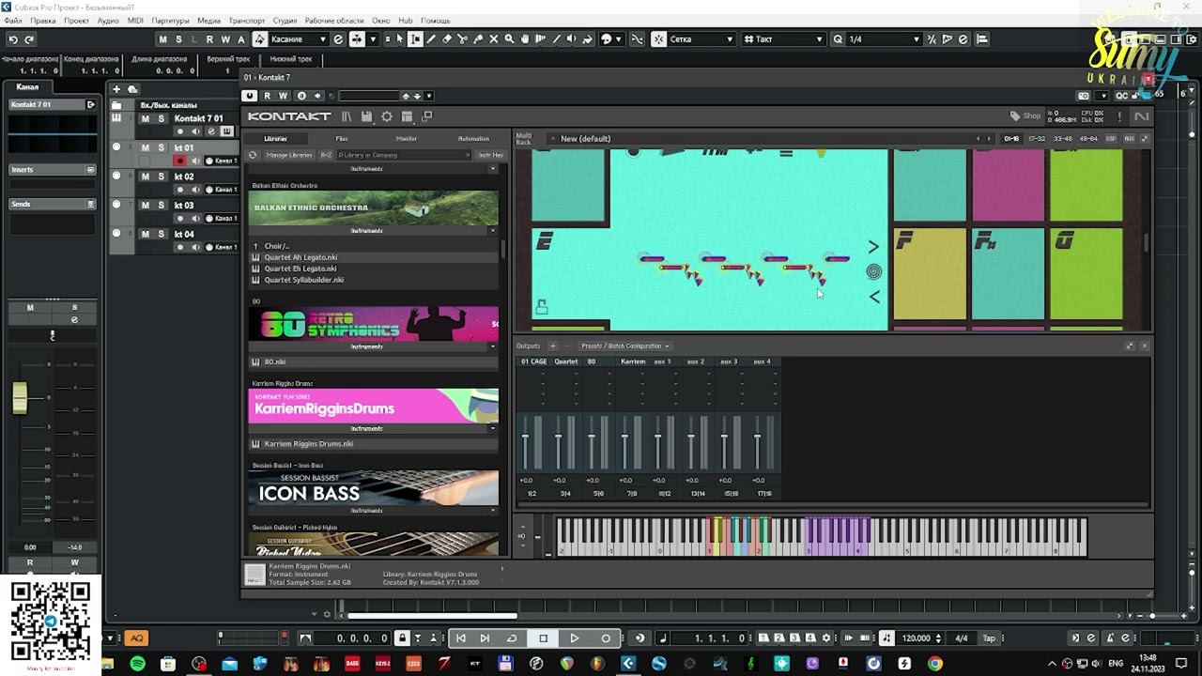Open Presets / Batch Configuration dropdown
This screenshot has width=1202, height=676.
pos(624,346)
